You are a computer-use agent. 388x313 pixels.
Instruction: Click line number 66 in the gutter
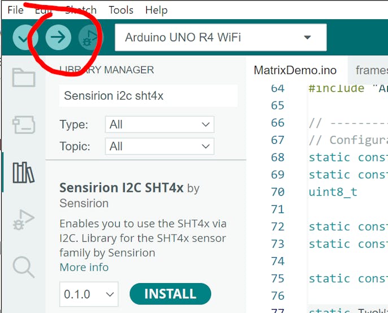point(278,123)
